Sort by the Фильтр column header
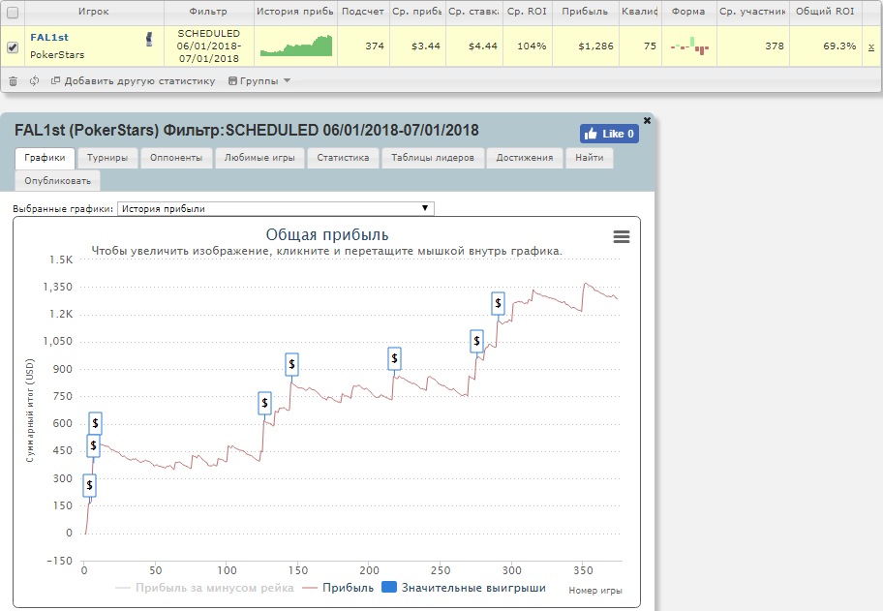Viewport: 883px width, 611px height. [x=208, y=12]
